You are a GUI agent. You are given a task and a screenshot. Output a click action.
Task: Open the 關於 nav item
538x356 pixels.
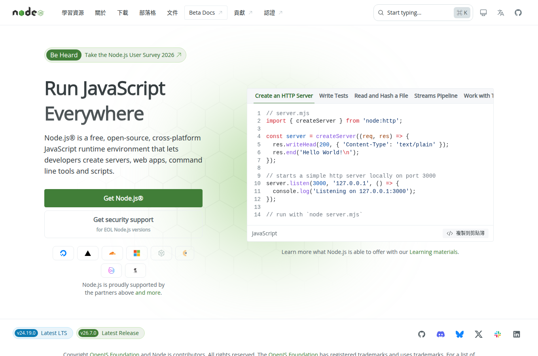click(x=100, y=13)
